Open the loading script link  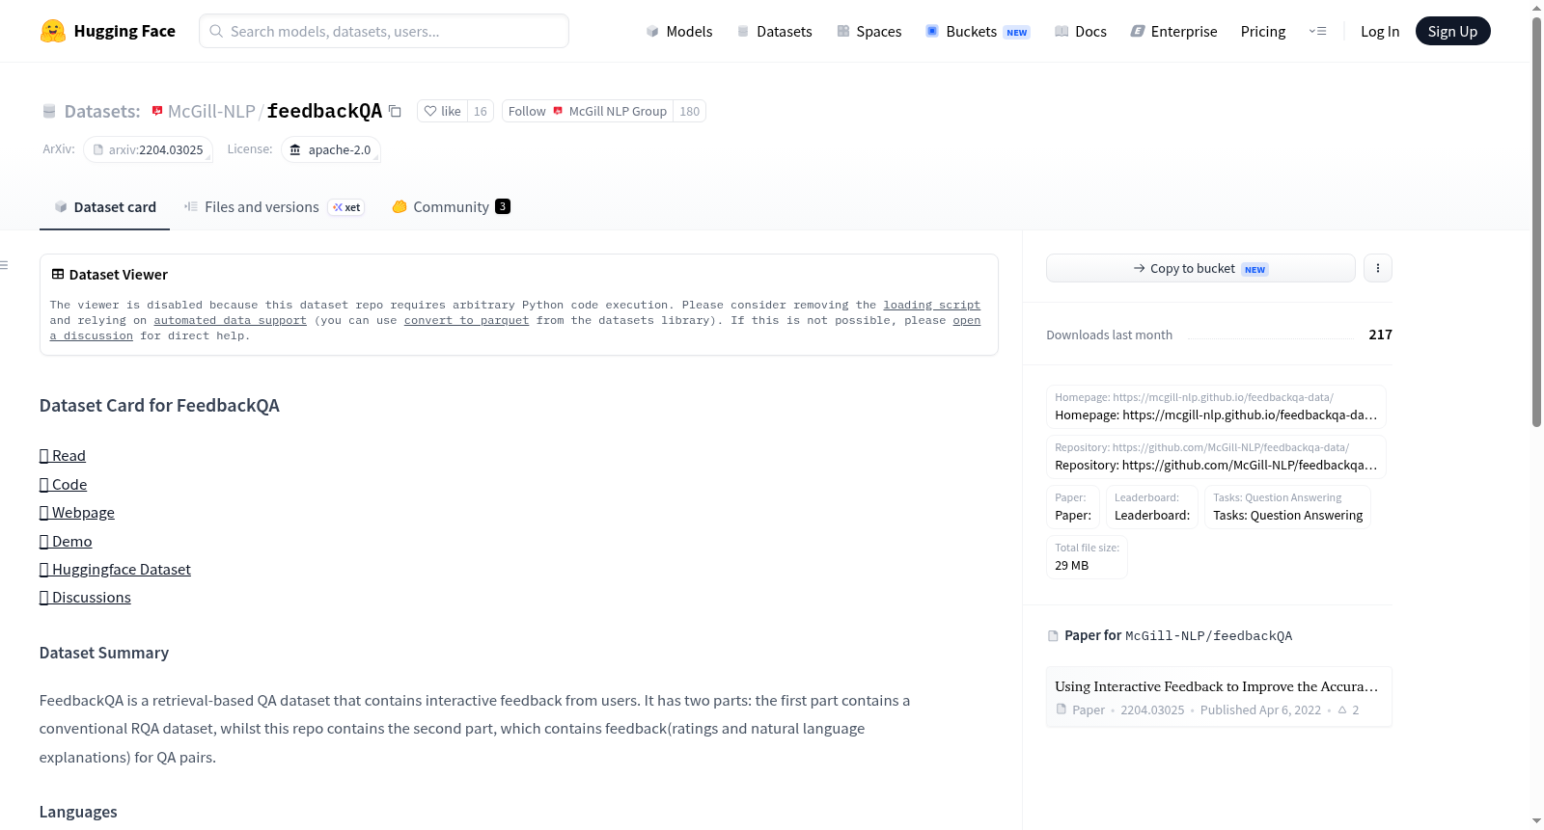click(x=931, y=305)
